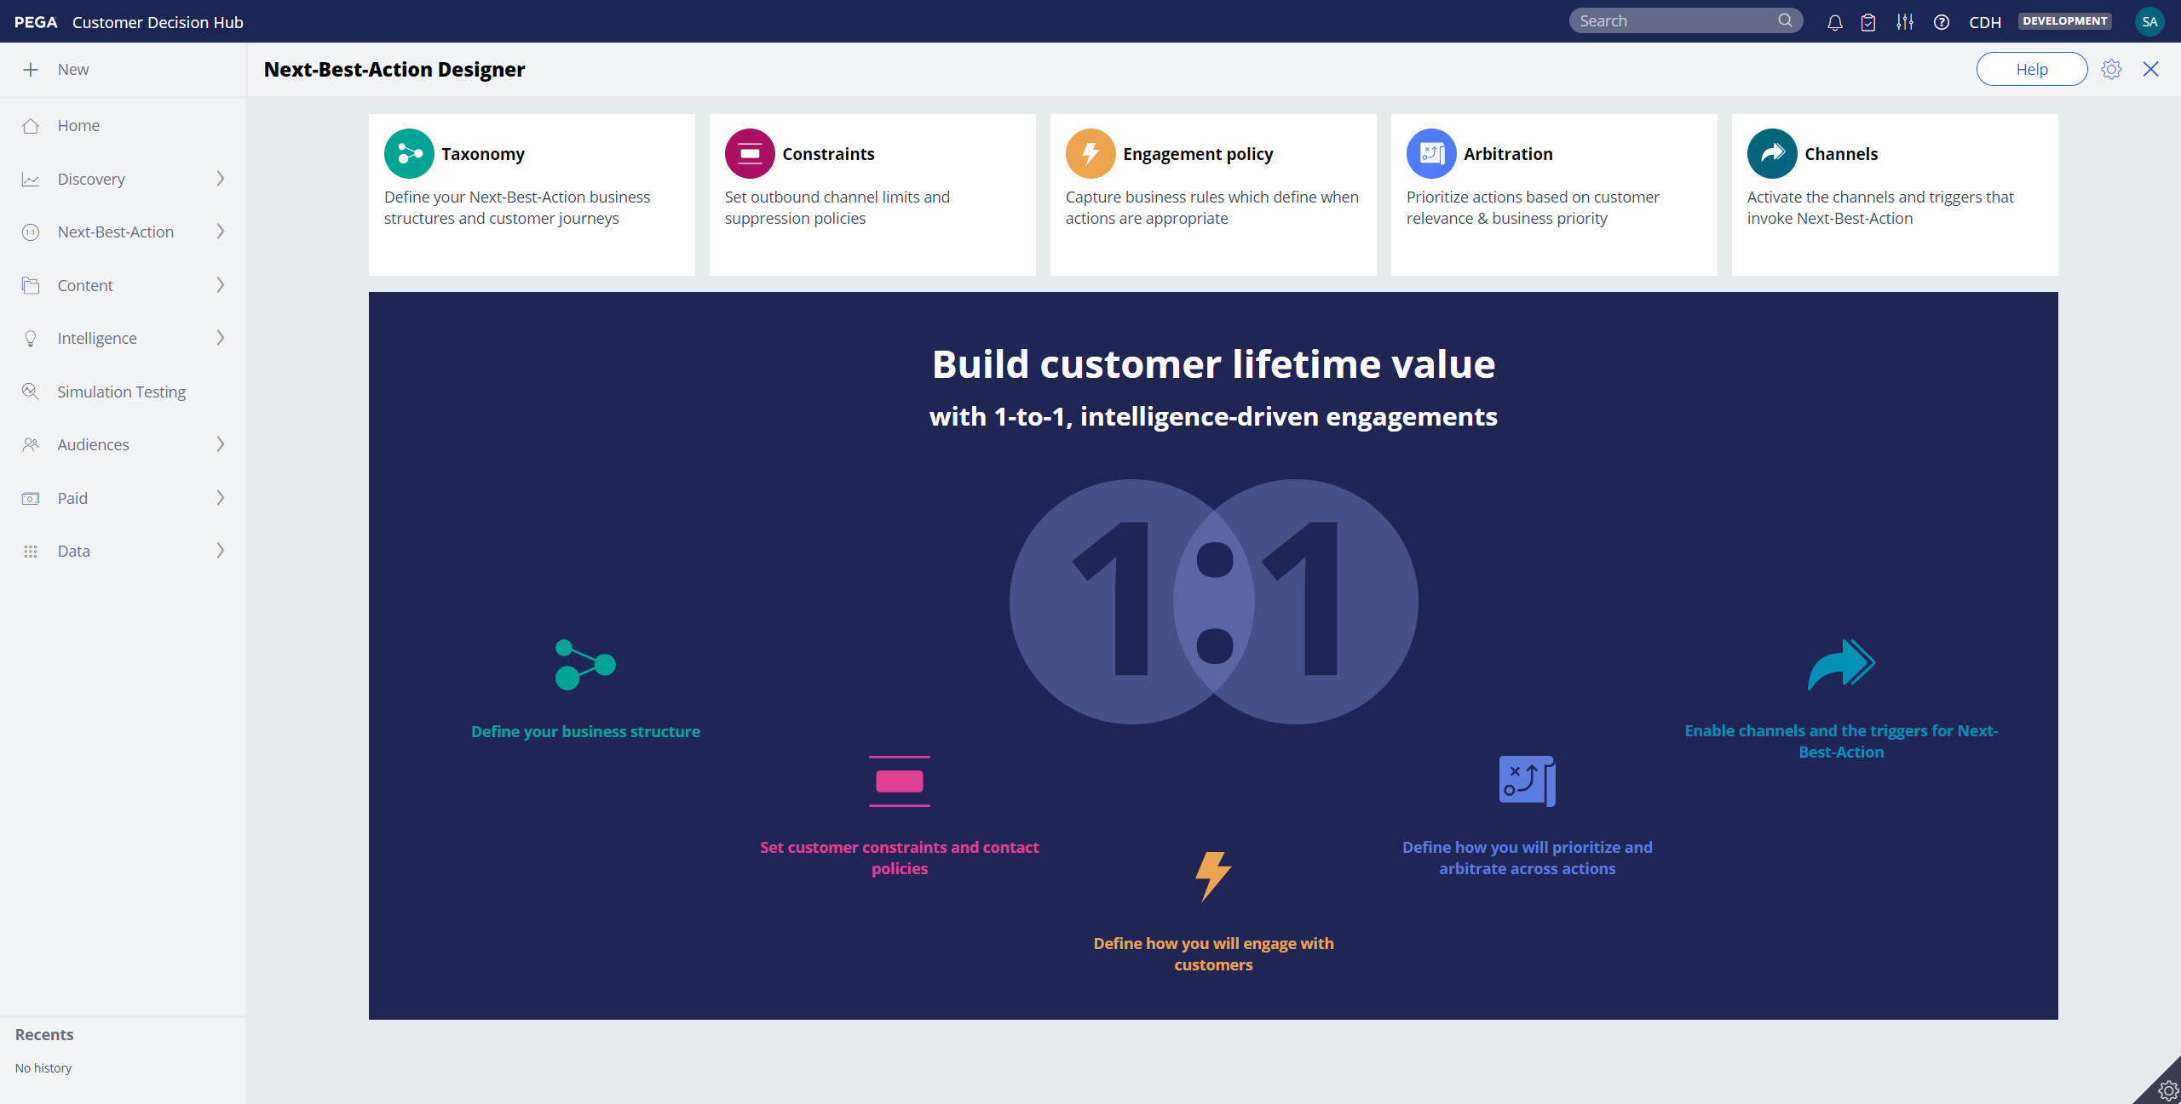Click into the Search field
The width and height of the screenshot is (2181, 1104).
pyautogui.click(x=1674, y=21)
